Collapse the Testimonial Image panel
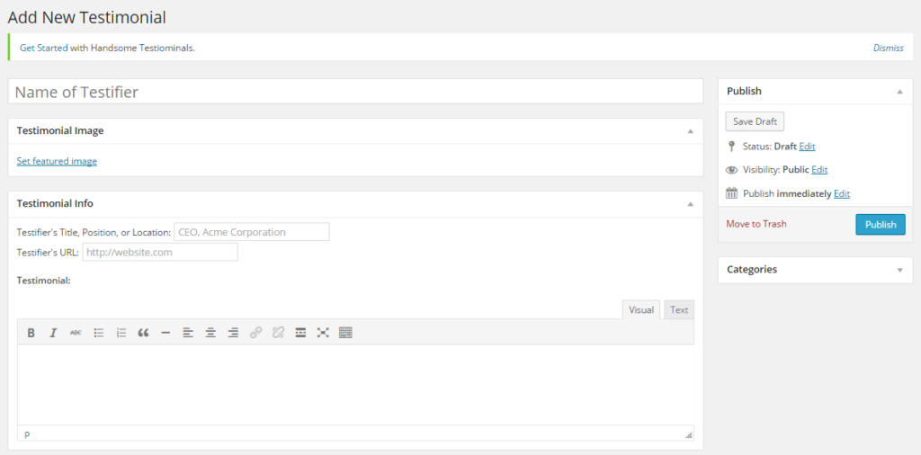 tap(691, 131)
